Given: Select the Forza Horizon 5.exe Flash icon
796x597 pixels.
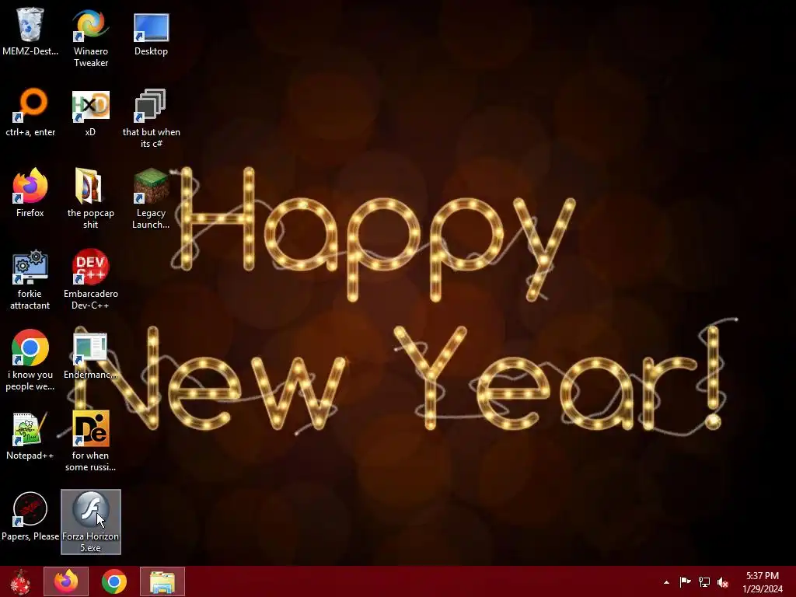Looking at the screenshot, I should (x=90, y=510).
